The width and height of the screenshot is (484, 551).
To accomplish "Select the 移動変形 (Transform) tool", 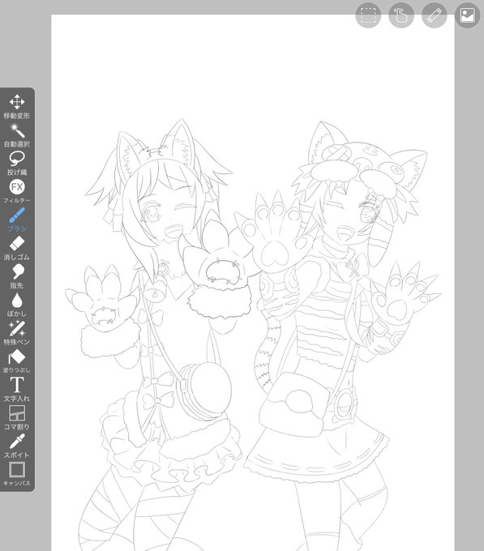I will [x=17, y=106].
